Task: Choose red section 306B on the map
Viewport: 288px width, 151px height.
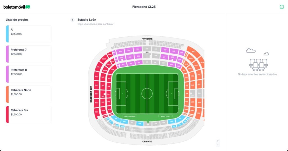Action: coord(104,59)
